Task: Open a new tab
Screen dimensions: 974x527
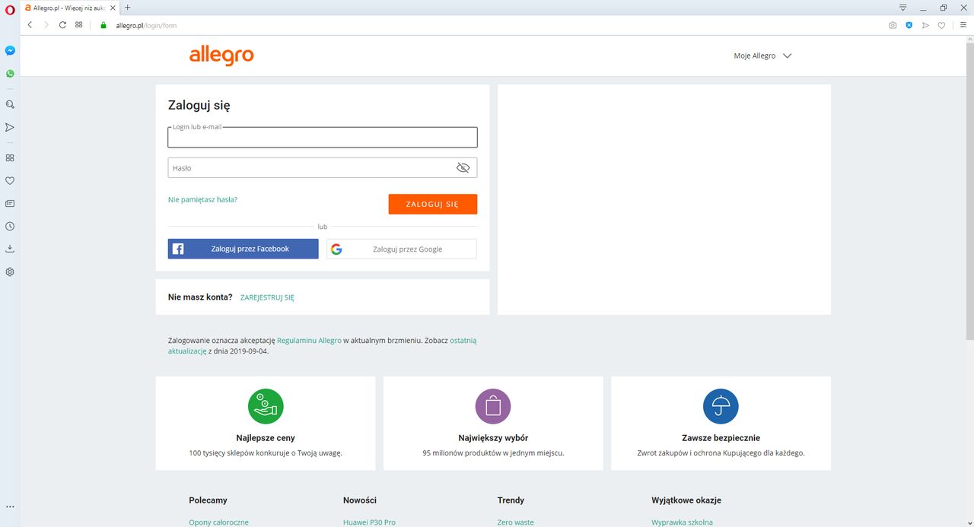Action: point(127,8)
